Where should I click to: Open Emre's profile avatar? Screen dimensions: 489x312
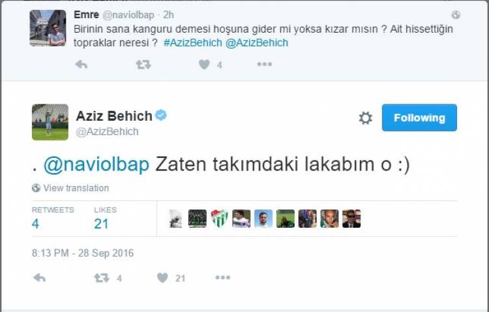pos(48,28)
